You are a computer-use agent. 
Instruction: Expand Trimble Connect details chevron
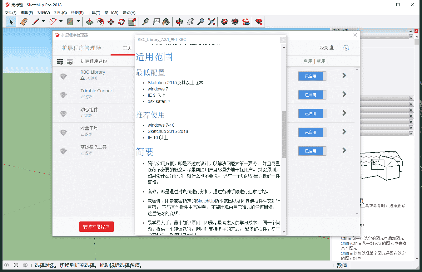click(x=344, y=94)
